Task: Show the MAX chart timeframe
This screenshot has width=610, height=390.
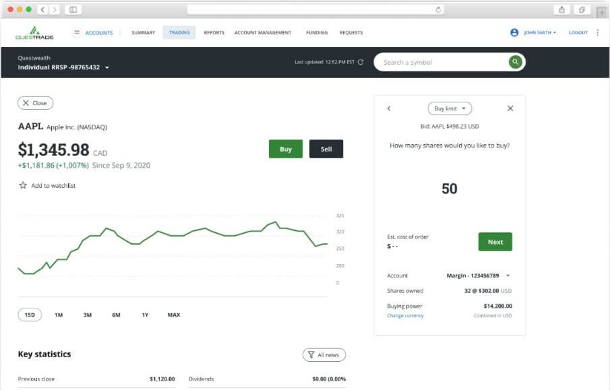Action: pyautogui.click(x=173, y=315)
